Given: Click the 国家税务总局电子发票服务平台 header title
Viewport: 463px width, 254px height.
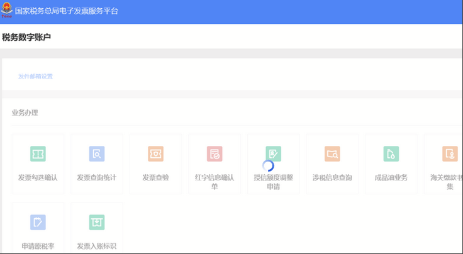Looking at the screenshot, I should pyautogui.click(x=66, y=11).
